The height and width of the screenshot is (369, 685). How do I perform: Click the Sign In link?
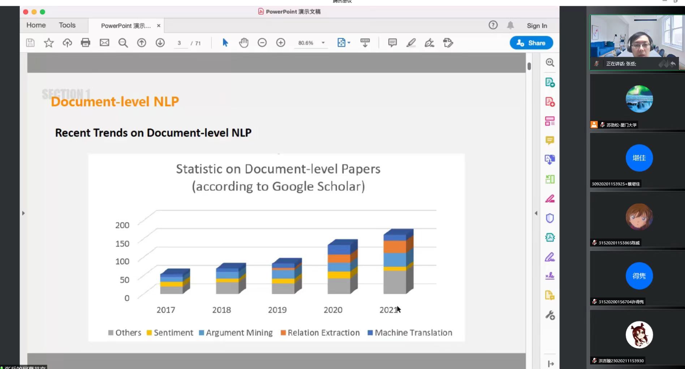point(537,26)
